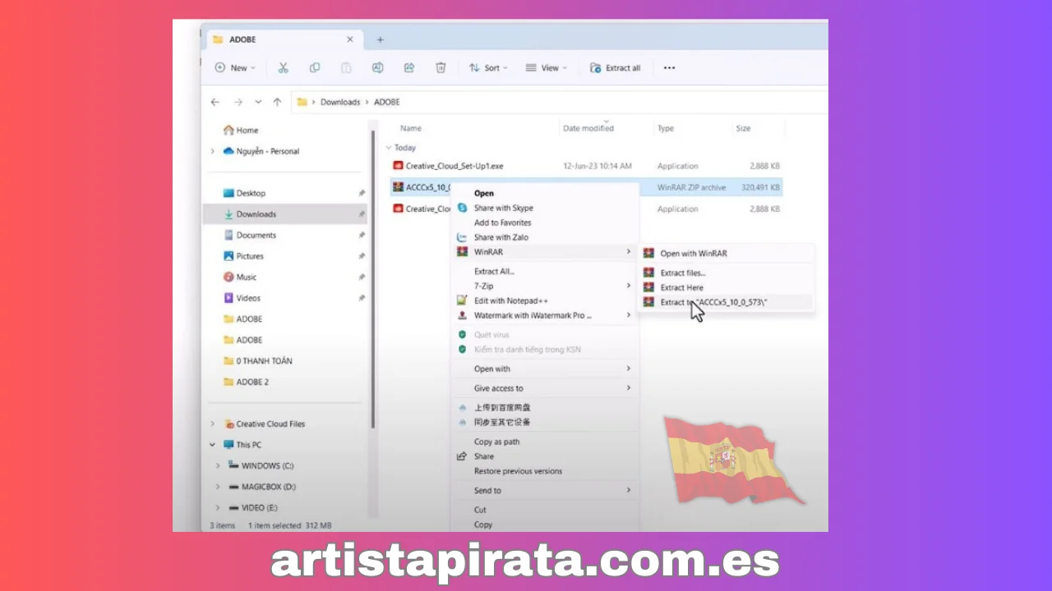Expand the Creative Cloud Files node
The width and height of the screenshot is (1052, 591).
click(x=213, y=424)
